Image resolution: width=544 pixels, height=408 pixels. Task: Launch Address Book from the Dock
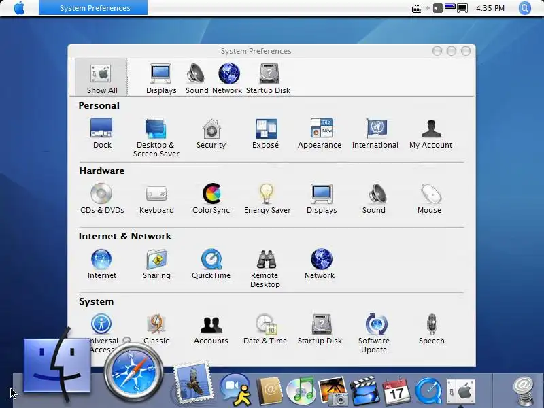tap(269, 390)
